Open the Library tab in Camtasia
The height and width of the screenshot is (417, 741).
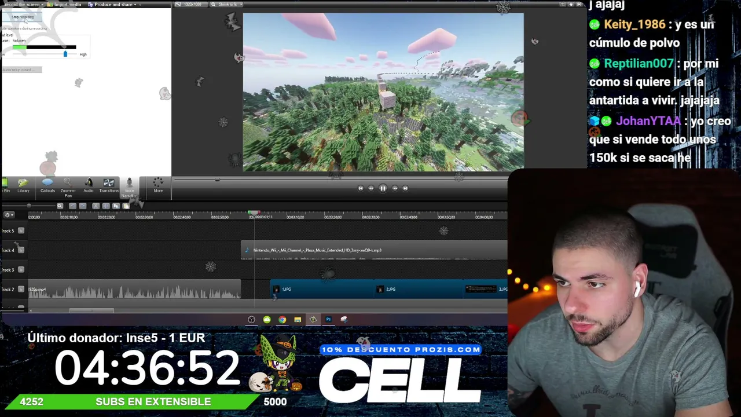23,185
